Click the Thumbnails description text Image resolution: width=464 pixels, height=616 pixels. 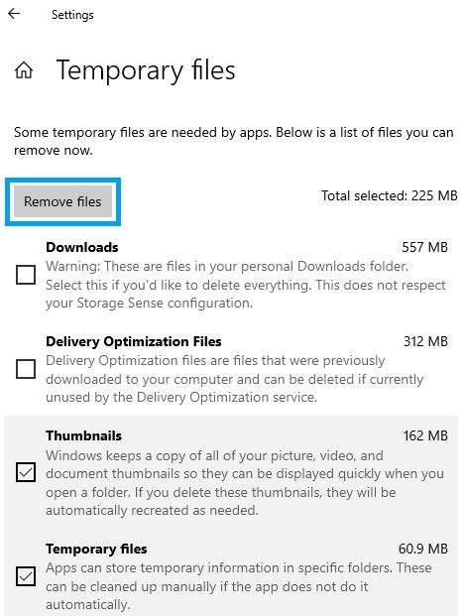245,483
